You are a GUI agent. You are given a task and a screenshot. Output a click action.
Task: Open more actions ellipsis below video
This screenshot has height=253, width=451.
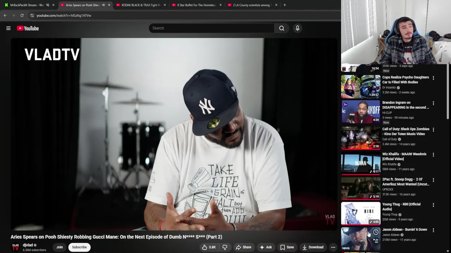coord(333,247)
